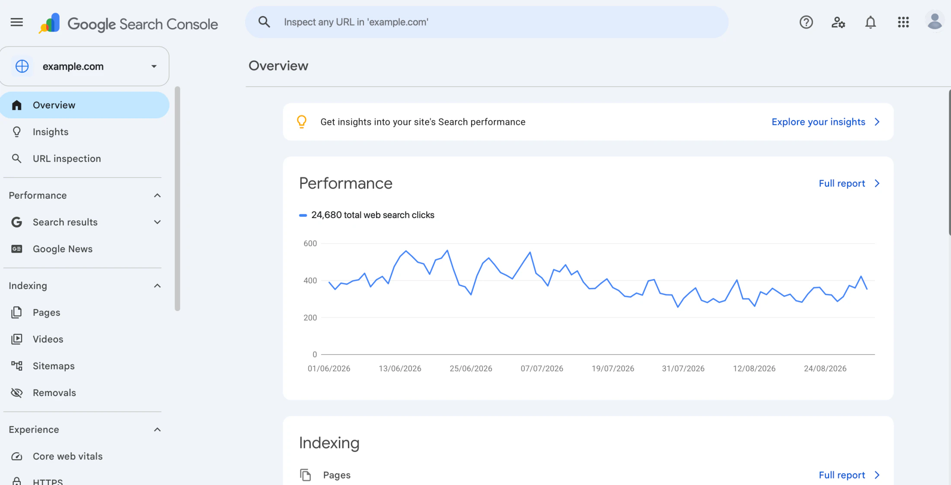The height and width of the screenshot is (485, 951).
Task: Click the Core web vitals gauge icon
Action: point(17,456)
